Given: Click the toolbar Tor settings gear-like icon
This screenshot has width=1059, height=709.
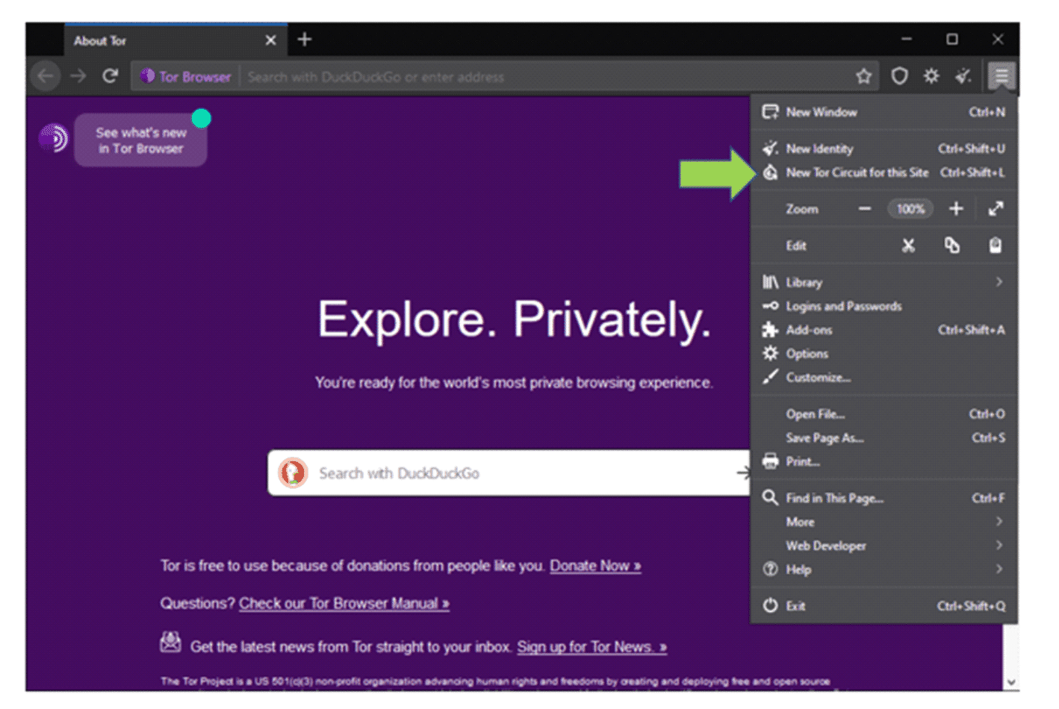Looking at the screenshot, I should (x=931, y=76).
